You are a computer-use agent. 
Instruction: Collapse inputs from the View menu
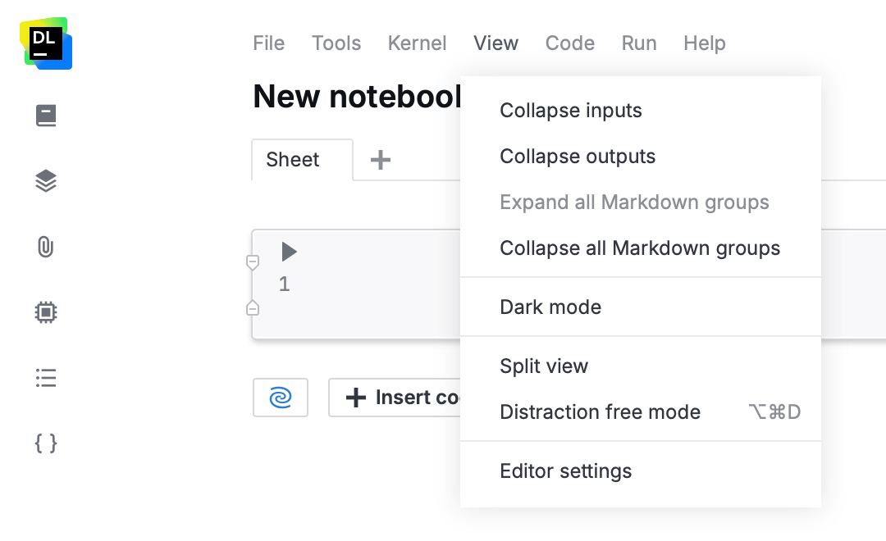[x=570, y=110]
